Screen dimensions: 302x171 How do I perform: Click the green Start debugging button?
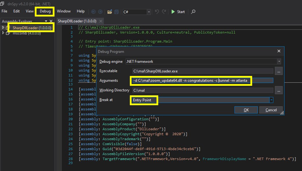178,12
